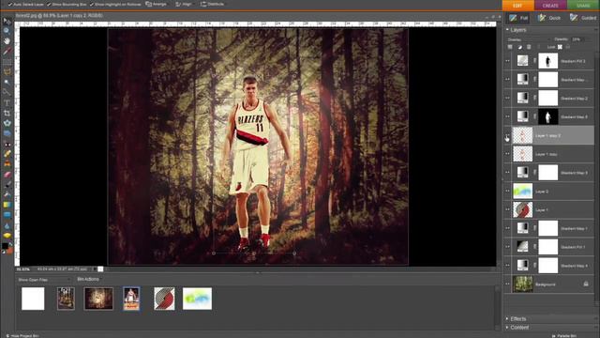The height and width of the screenshot is (338, 600).
Task: Hide the Layer 2 layer
Action: [507, 192]
